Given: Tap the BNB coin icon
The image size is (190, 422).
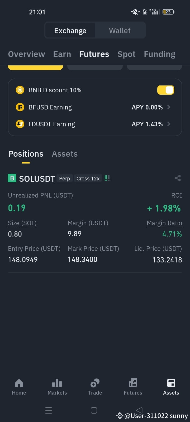Looking at the screenshot, I should tap(20, 90).
